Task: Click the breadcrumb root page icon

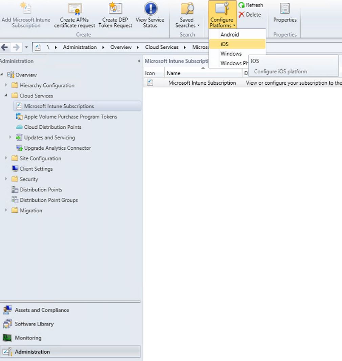Action: coord(38,47)
